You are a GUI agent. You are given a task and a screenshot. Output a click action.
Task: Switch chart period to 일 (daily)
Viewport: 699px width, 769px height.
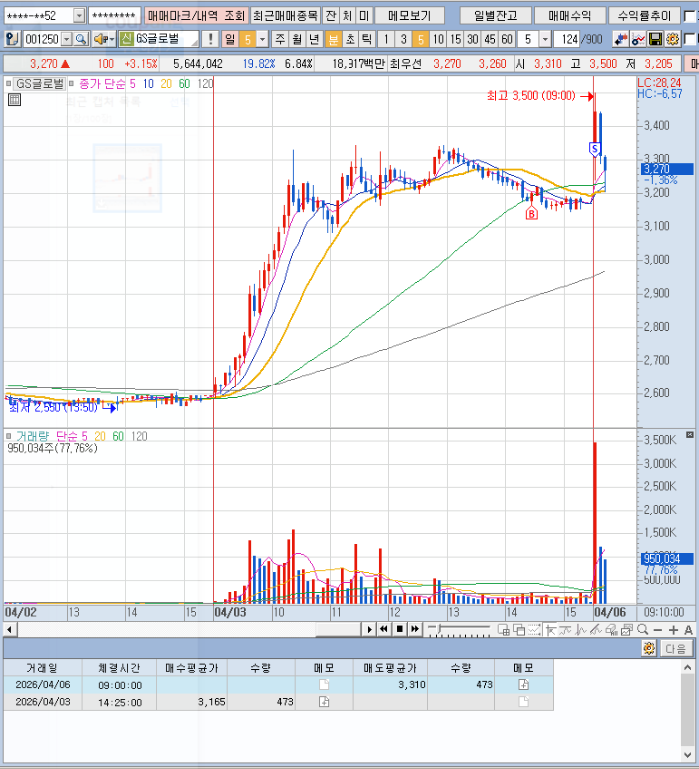(230, 39)
